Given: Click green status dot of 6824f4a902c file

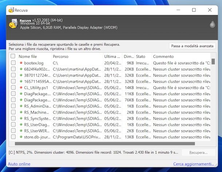Looking at the screenshot, I should pos(21,69).
